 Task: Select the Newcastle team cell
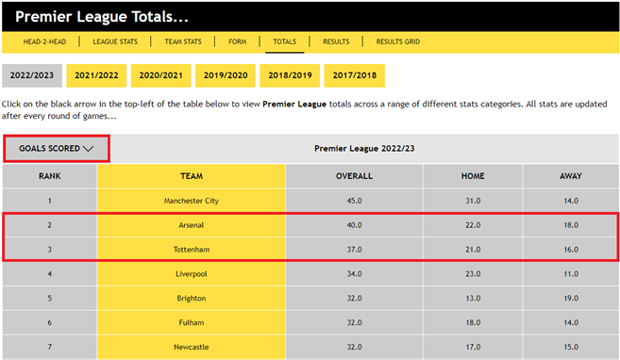point(192,348)
